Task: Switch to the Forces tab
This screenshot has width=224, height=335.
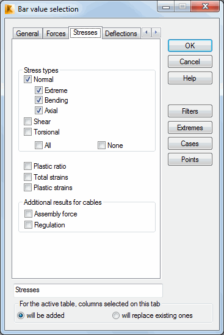Action: (56, 34)
